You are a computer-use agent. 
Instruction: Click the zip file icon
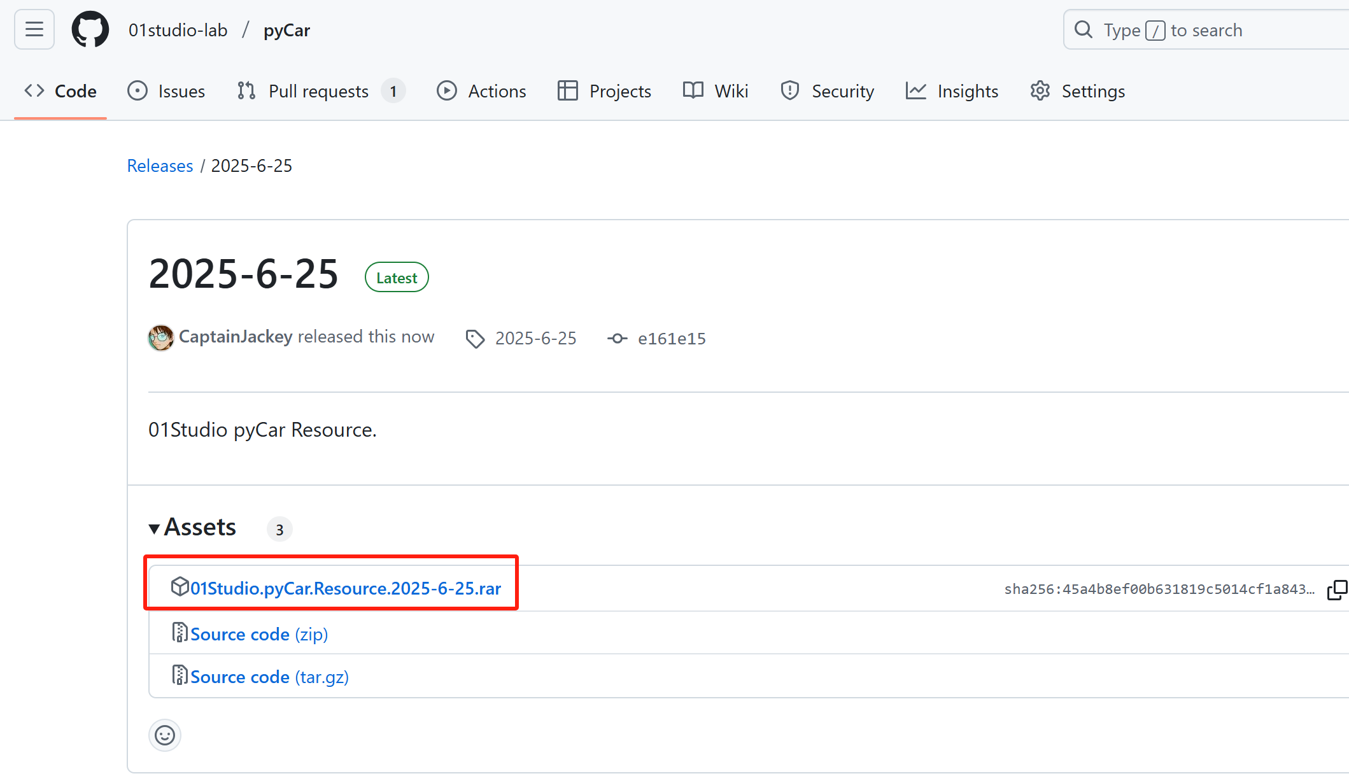tap(180, 632)
